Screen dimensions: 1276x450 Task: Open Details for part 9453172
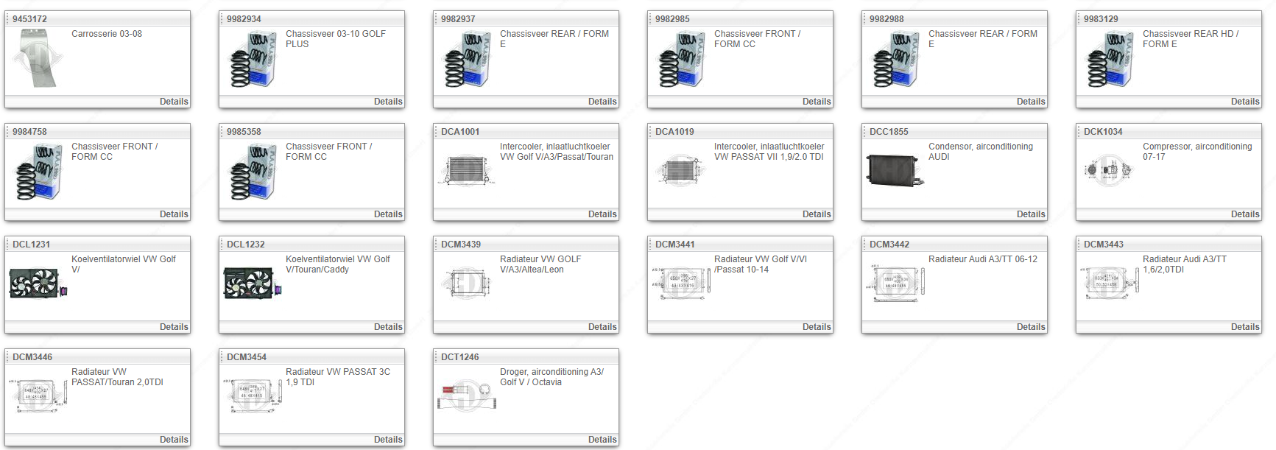pos(174,102)
